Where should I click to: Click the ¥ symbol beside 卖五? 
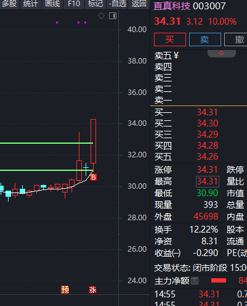pos(176,56)
